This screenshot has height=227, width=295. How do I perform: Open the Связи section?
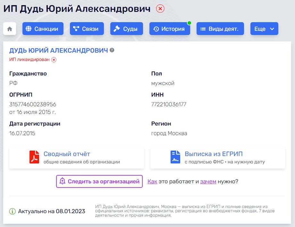(87, 29)
